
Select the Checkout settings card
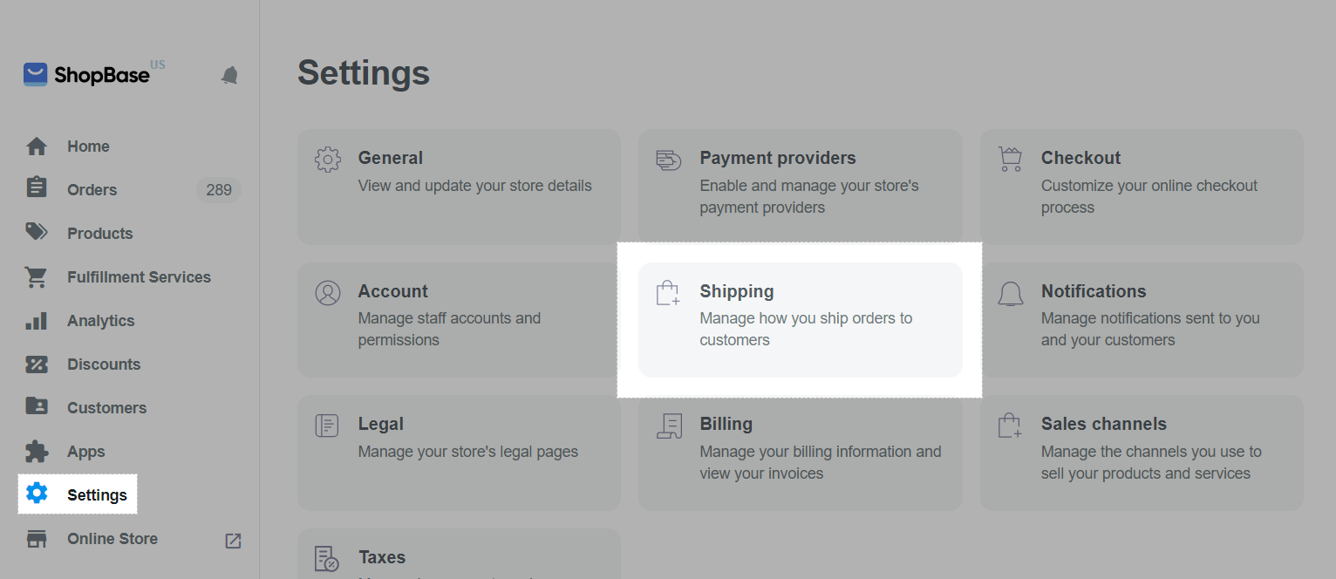[1141, 187]
